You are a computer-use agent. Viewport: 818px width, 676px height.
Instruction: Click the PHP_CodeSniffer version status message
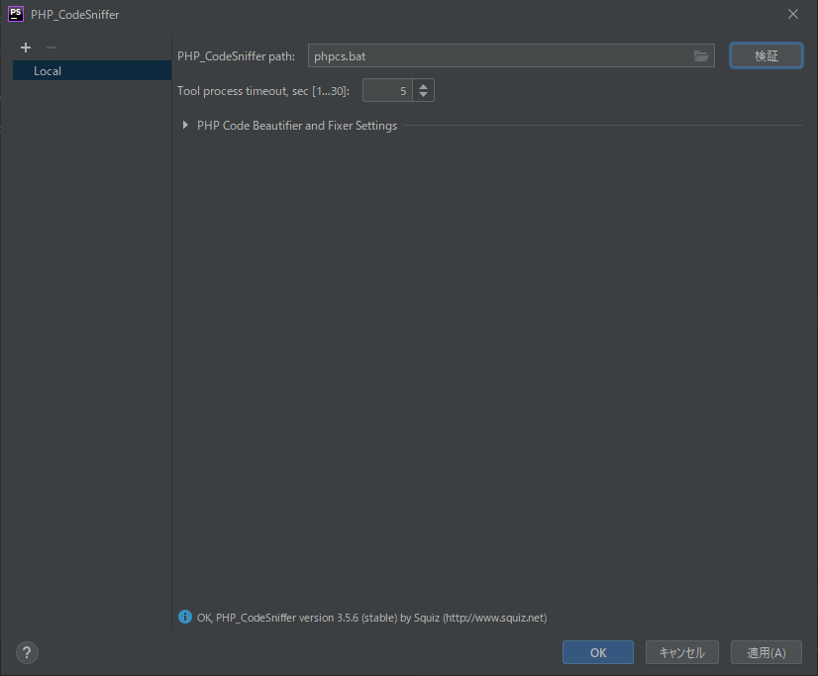[372, 618]
